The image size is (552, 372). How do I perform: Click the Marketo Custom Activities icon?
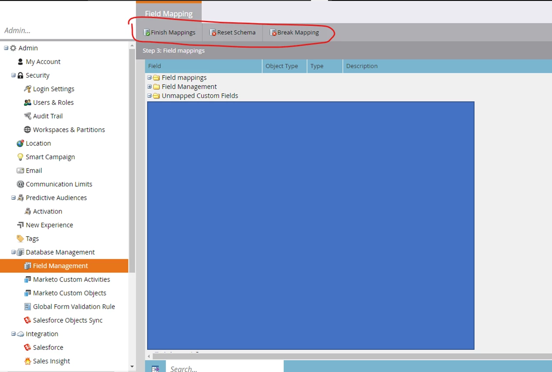pos(27,279)
